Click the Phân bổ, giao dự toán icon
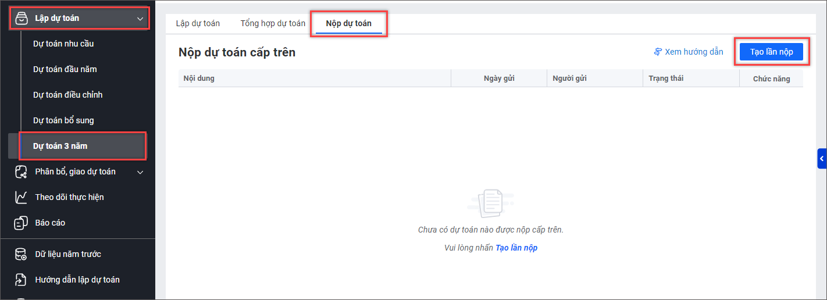827x300 pixels. [21, 172]
